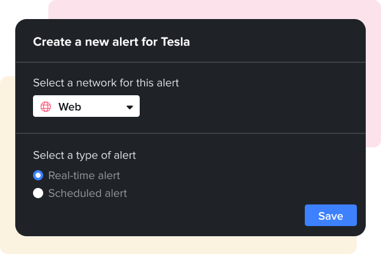Click the "Scheduled alert" option label

pyautogui.click(x=88, y=193)
